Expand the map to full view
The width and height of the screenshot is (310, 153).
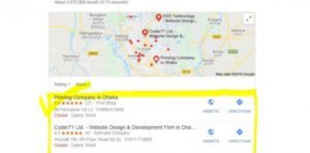tap(249, 19)
